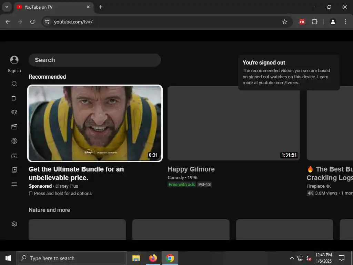Click the Windows taskbar search box
The width and height of the screenshot is (353, 265).
tap(72, 258)
